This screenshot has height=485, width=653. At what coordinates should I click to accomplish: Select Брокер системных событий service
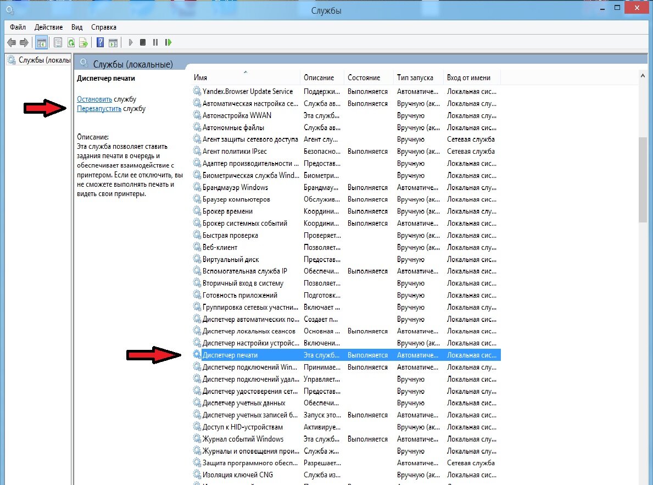pos(346,224)
